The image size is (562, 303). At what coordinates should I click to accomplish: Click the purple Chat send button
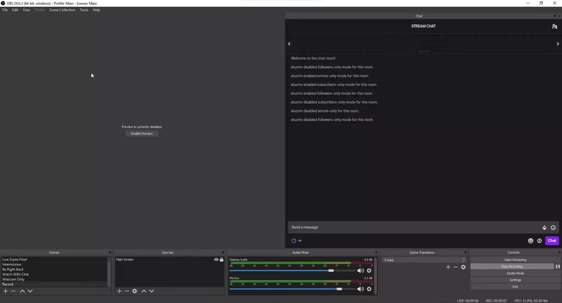552,241
